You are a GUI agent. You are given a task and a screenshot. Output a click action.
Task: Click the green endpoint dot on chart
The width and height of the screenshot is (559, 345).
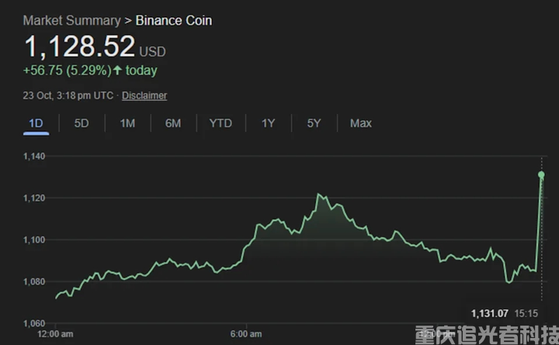coord(541,175)
